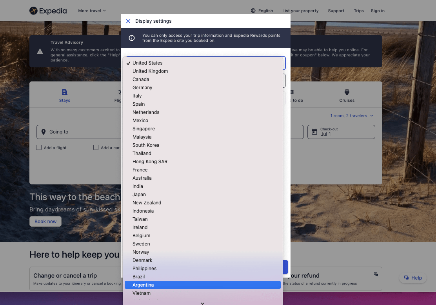Click the globe icon next to English
The image size is (436, 305).
(253, 11)
